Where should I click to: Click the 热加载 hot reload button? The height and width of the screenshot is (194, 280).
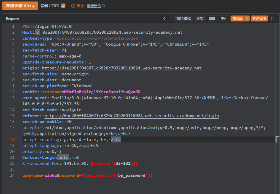237,18
